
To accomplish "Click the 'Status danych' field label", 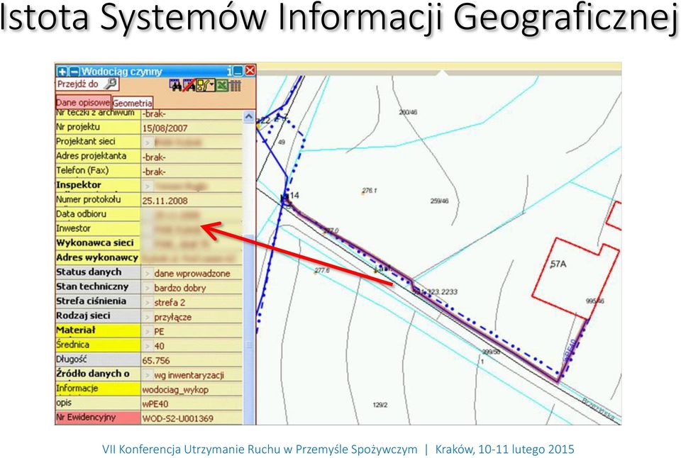I will [x=89, y=272].
